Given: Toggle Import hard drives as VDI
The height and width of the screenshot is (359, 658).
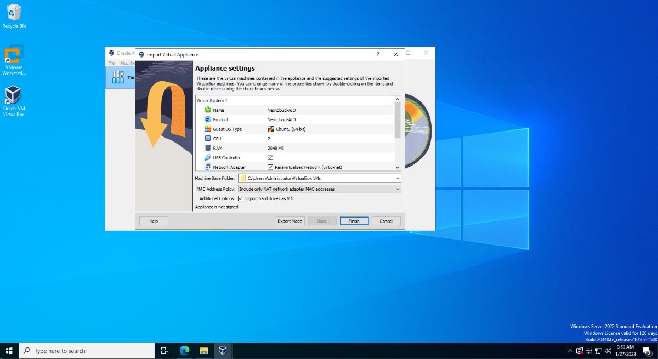Looking at the screenshot, I should [x=241, y=198].
